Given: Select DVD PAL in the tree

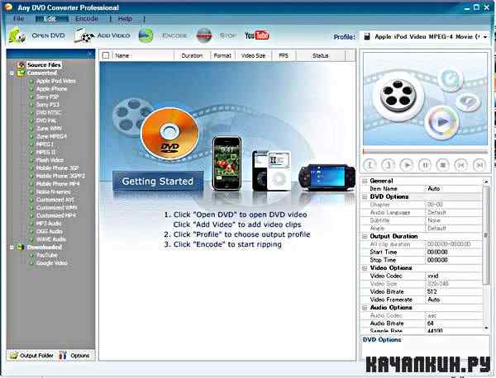Looking at the screenshot, I should pos(45,120).
